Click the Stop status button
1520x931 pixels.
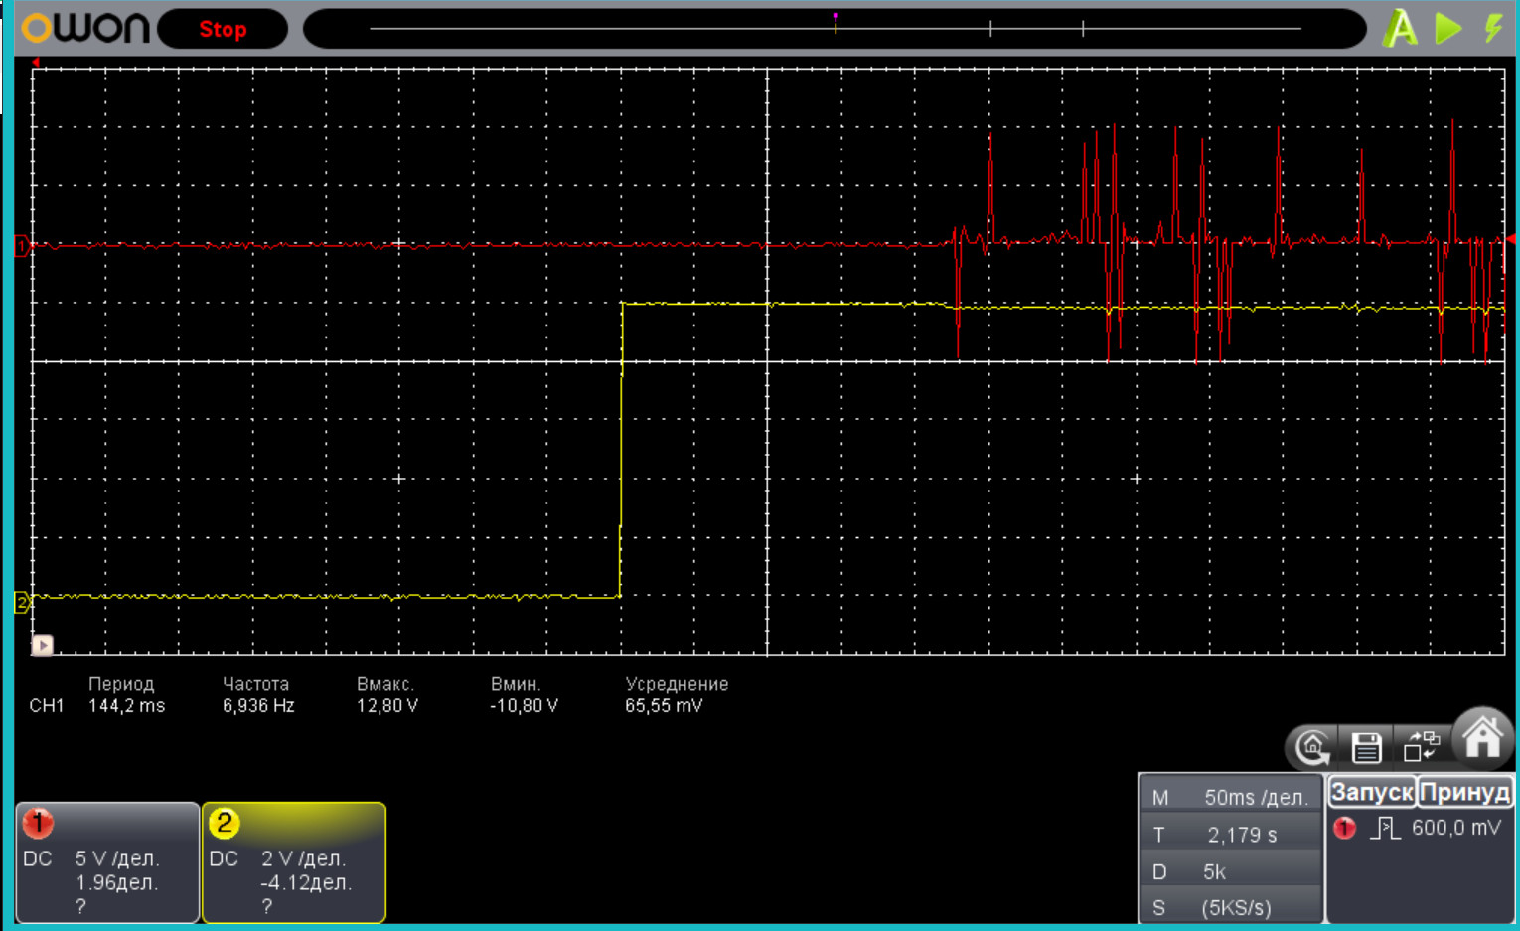point(223,29)
